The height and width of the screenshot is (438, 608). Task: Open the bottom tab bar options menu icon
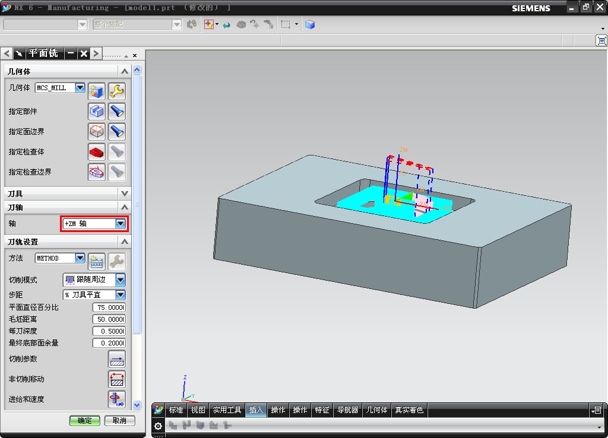pos(596,410)
